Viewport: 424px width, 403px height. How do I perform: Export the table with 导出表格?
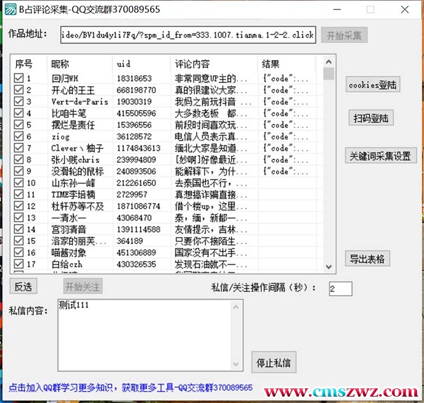pos(367,259)
